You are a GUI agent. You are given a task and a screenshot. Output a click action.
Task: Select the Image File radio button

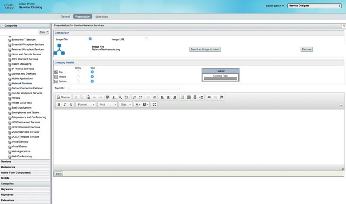coord(90,39)
